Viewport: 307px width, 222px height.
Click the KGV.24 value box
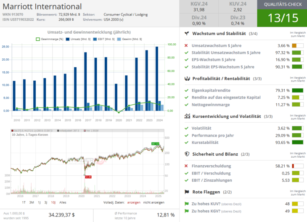199,7
